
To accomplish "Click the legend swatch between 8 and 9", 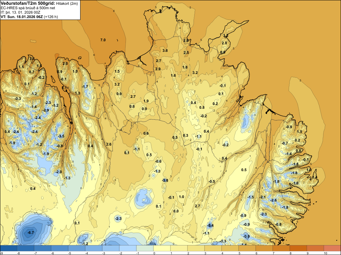I will (298, 248).
